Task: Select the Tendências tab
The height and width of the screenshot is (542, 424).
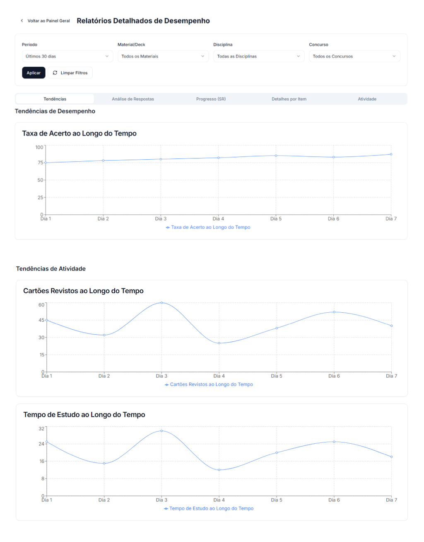Action: [55, 99]
